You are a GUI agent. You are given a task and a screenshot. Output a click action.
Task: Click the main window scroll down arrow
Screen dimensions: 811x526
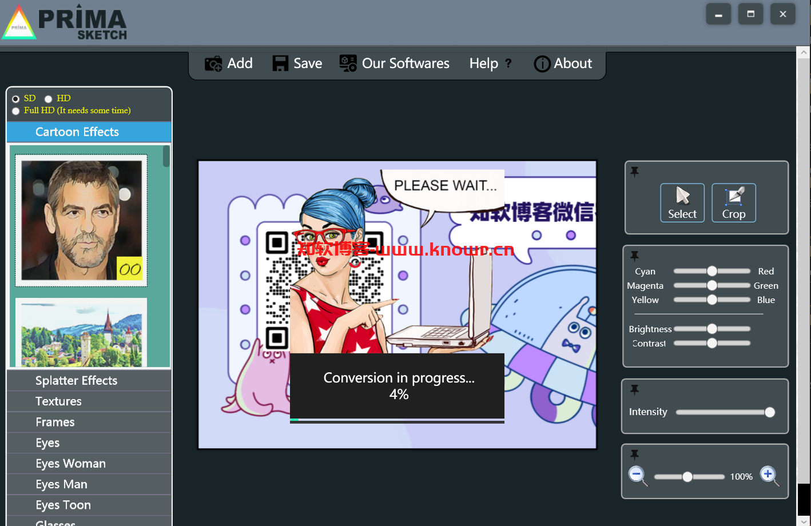click(804, 521)
